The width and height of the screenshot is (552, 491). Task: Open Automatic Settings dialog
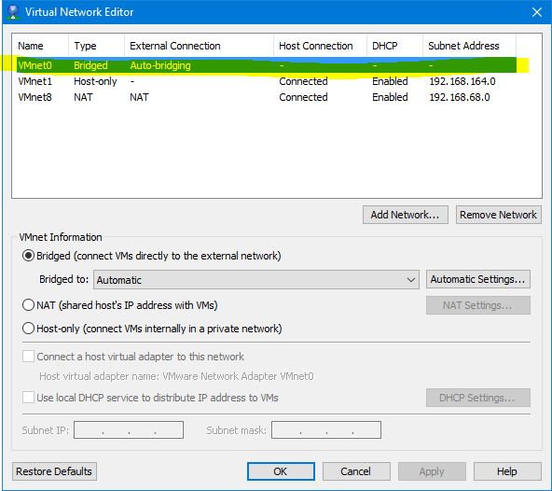[x=478, y=279]
